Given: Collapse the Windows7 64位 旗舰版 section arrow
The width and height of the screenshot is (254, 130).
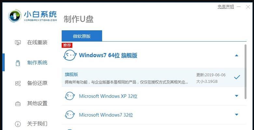Looking at the screenshot, I should (x=236, y=56).
